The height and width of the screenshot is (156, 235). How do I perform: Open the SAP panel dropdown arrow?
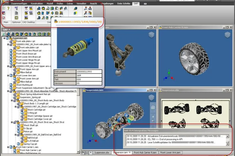(x=10, y=30)
